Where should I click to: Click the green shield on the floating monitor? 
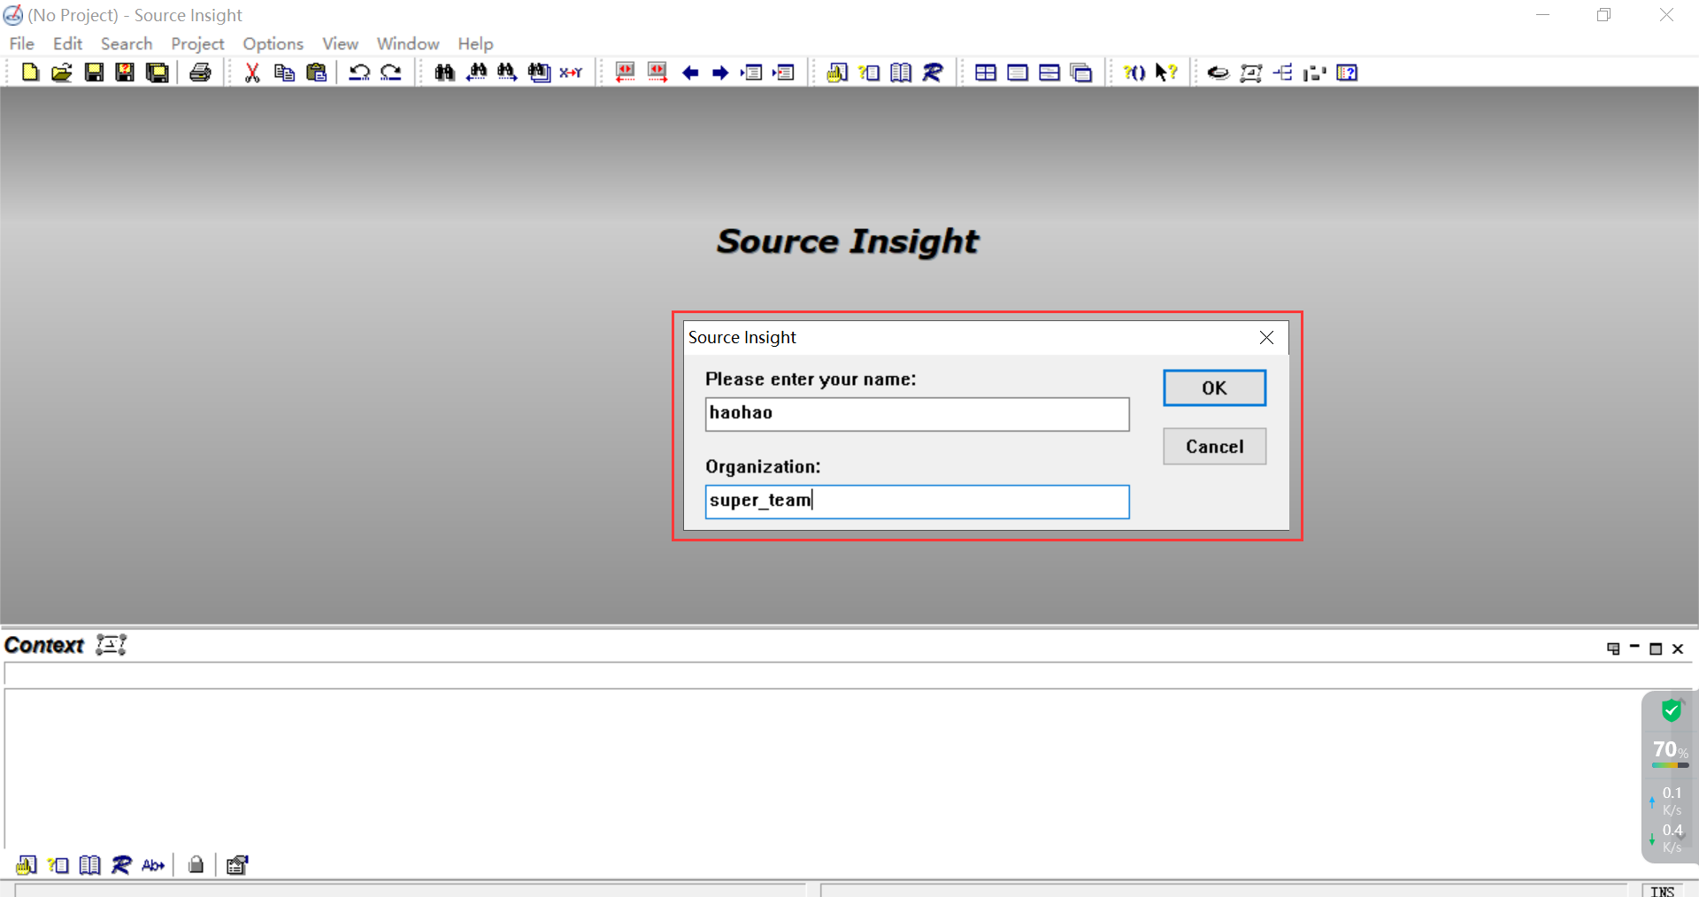pos(1671,710)
